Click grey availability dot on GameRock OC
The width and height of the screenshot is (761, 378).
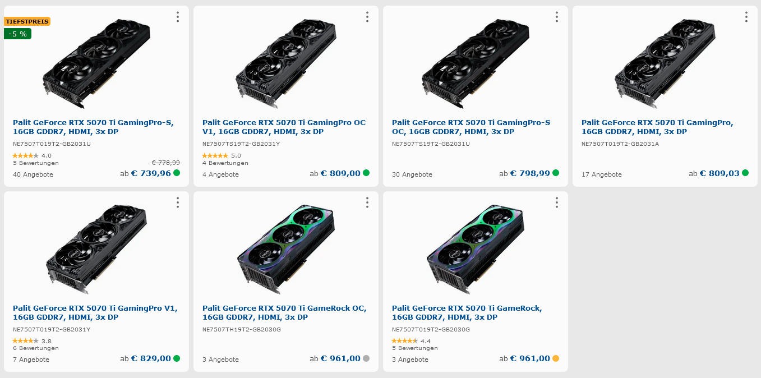(366, 358)
